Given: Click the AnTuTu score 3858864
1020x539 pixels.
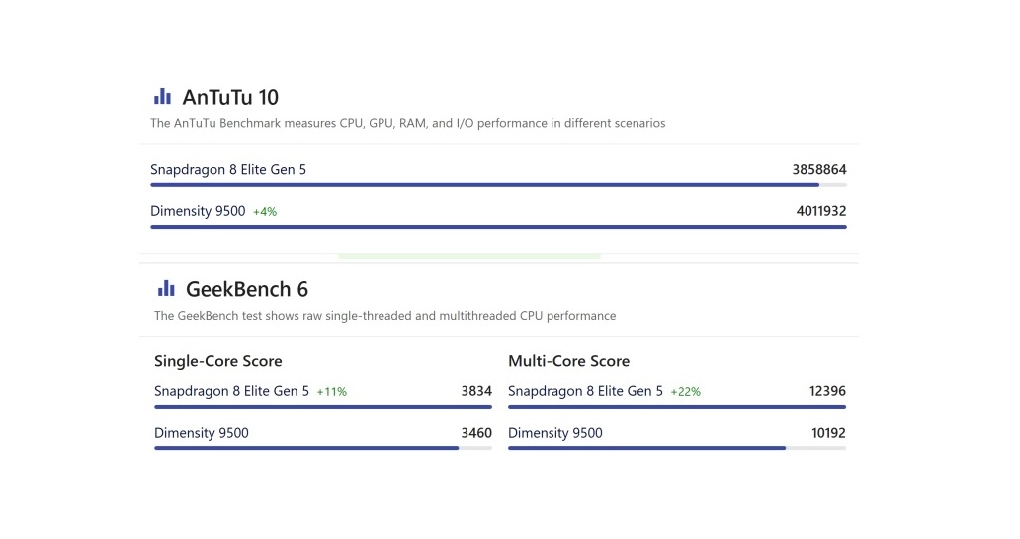Looking at the screenshot, I should [x=818, y=170].
